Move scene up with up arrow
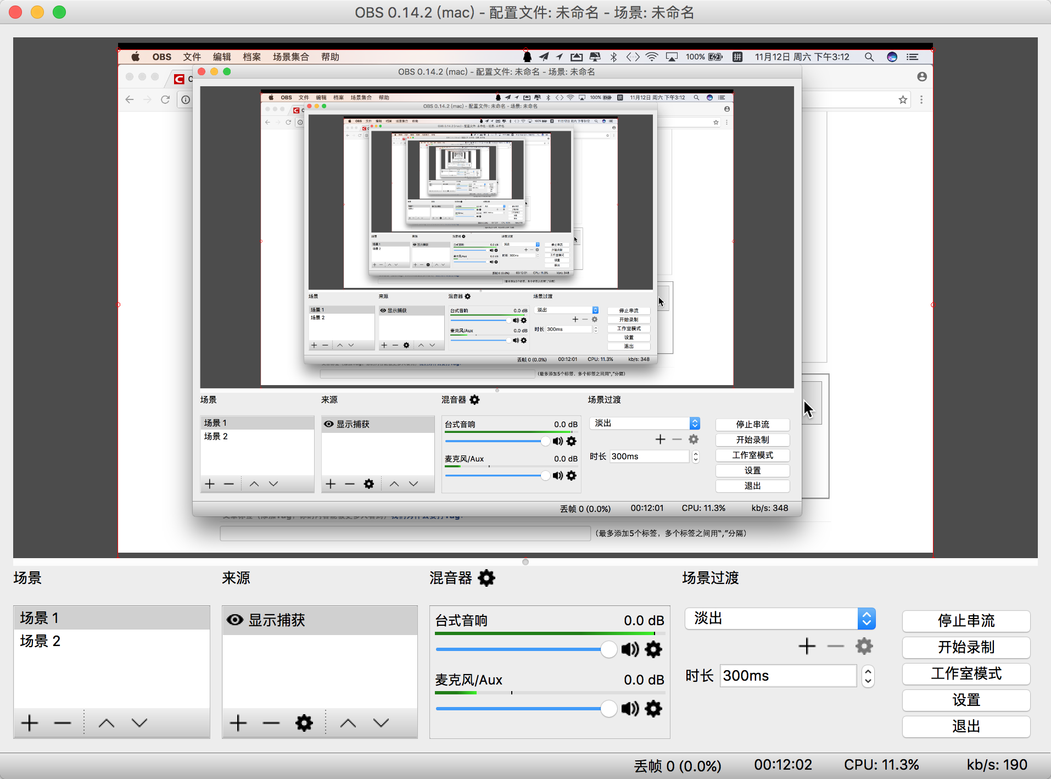The width and height of the screenshot is (1051, 779). point(107,723)
